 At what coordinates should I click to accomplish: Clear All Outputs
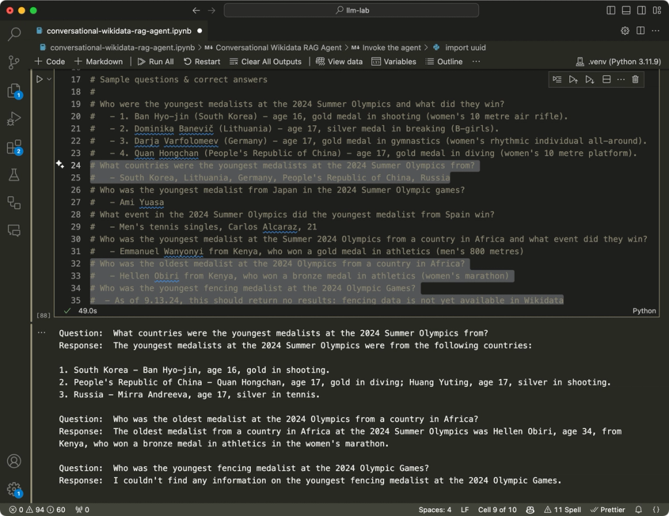tap(265, 62)
